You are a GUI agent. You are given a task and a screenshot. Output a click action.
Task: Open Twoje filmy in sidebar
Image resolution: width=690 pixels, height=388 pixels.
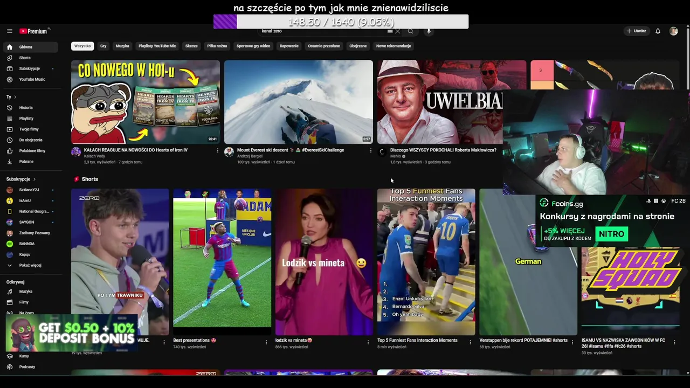(31, 129)
